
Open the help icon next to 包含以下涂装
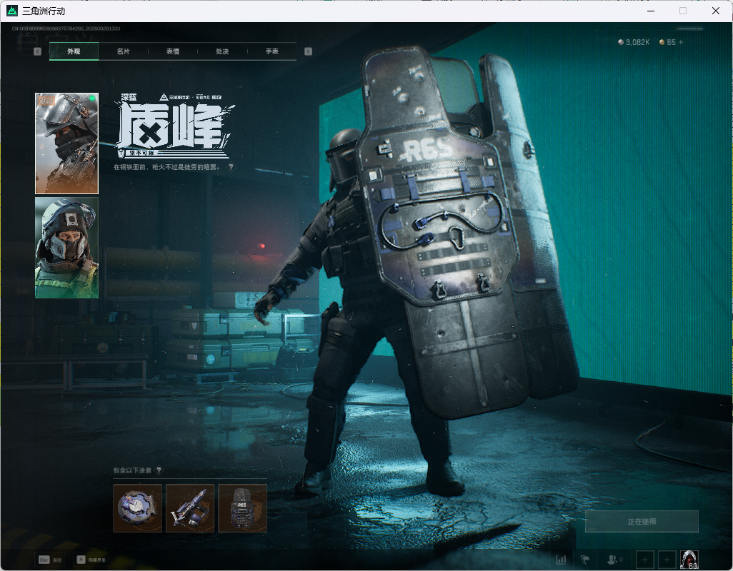pyautogui.click(x=159, y=470)
